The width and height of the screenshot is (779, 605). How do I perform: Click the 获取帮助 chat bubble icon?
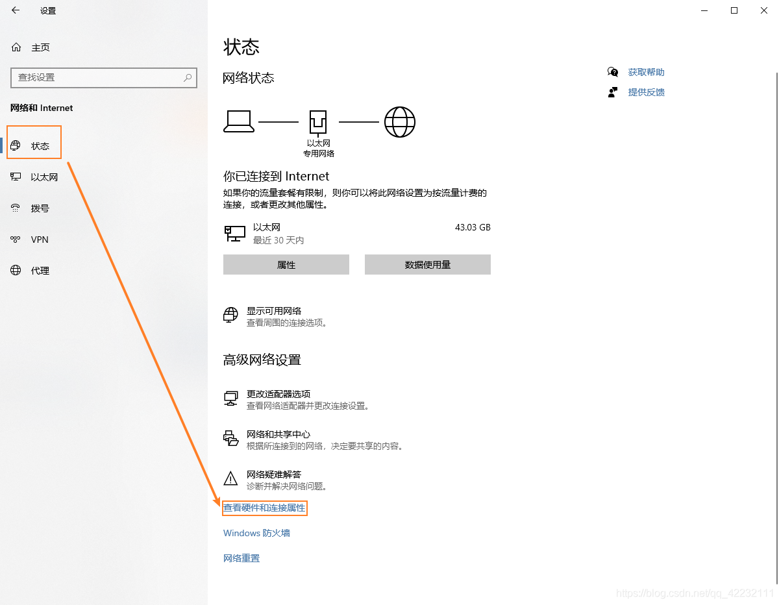(x=613, y=72)
